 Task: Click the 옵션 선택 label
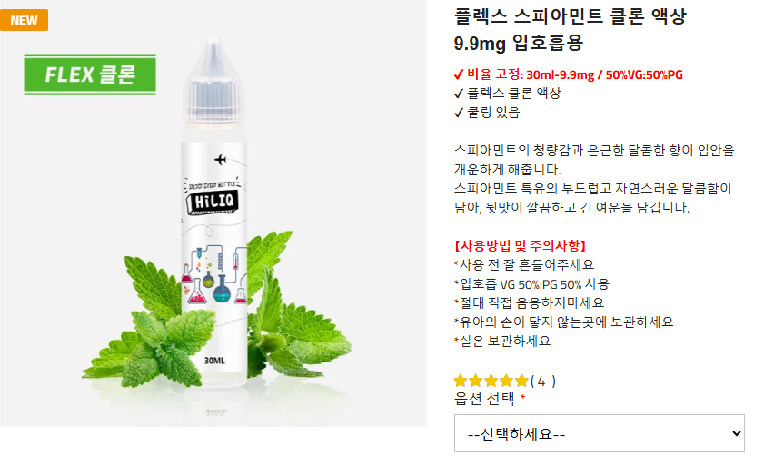point(484,399)
